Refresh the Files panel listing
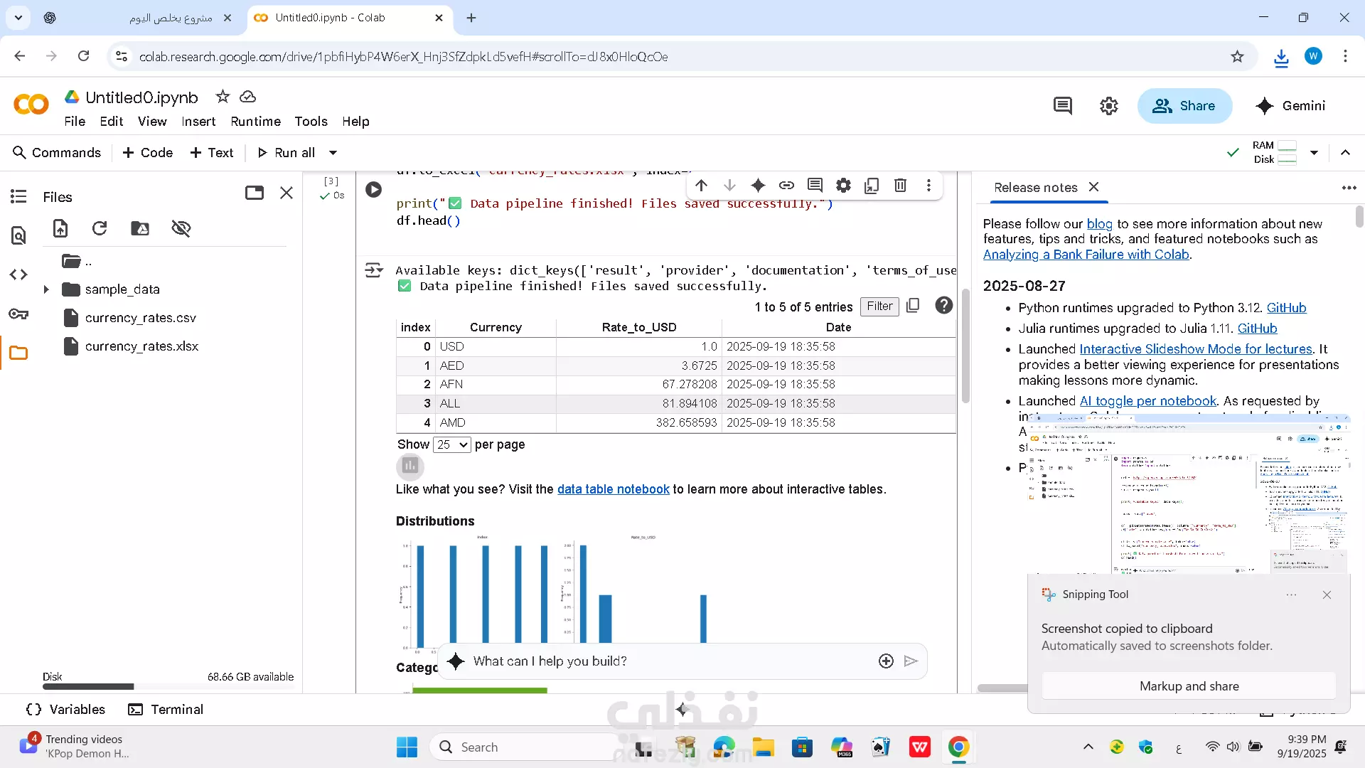The width and height of the screenshot is (1365, 768). pyautogui.click(x=100, y=228)
